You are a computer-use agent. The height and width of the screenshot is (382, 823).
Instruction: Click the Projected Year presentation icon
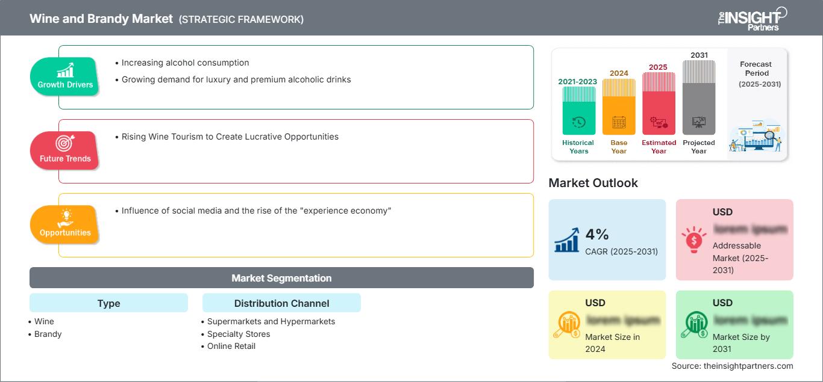click(699, 122)
